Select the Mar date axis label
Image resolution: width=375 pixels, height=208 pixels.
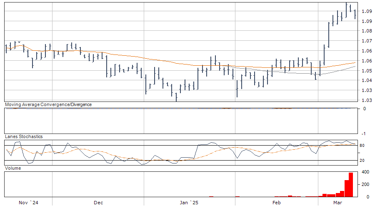[x=338, y=203]
